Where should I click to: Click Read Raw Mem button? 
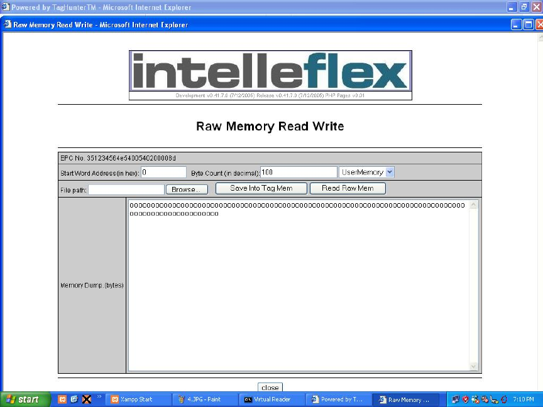coord(348,188)
